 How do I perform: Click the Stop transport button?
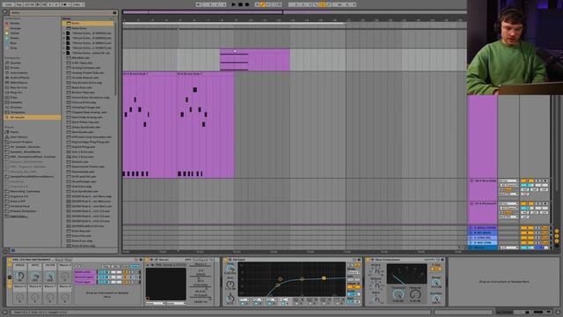pos(240,4)
